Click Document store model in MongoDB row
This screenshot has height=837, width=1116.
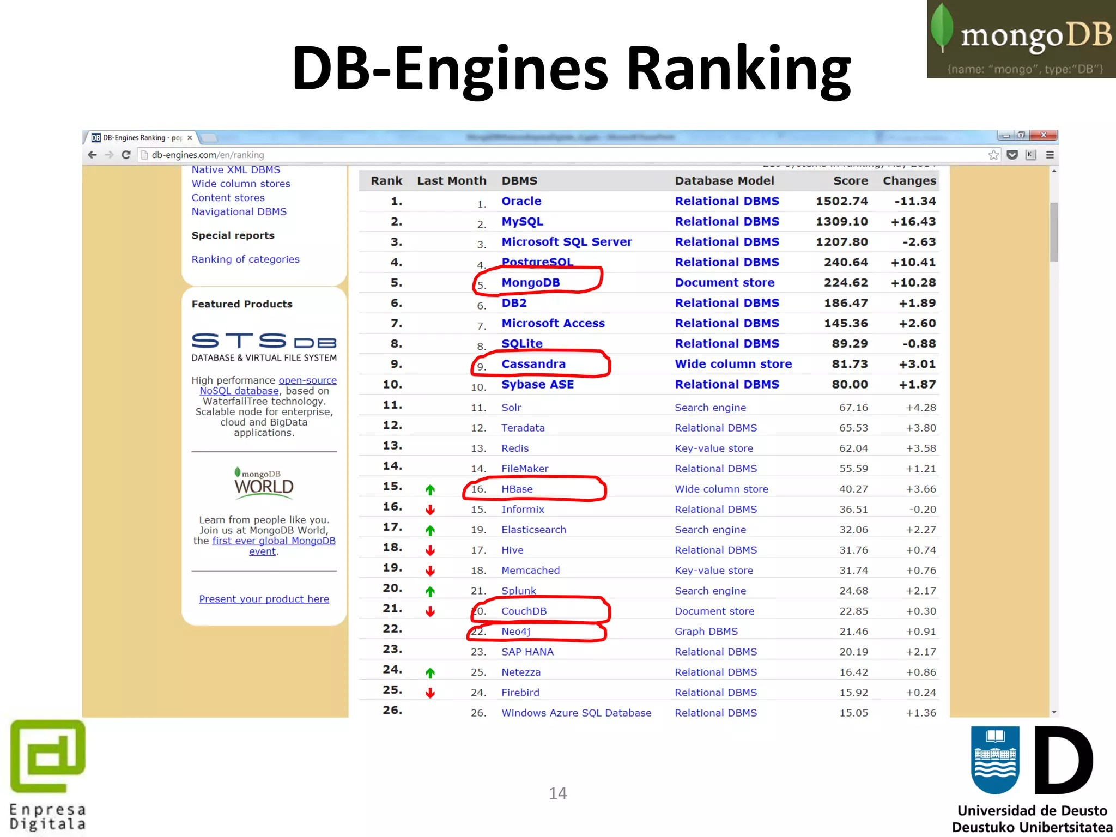click(725, 283)
